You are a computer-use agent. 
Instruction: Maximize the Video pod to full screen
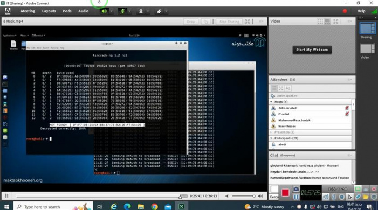[335, 22]
